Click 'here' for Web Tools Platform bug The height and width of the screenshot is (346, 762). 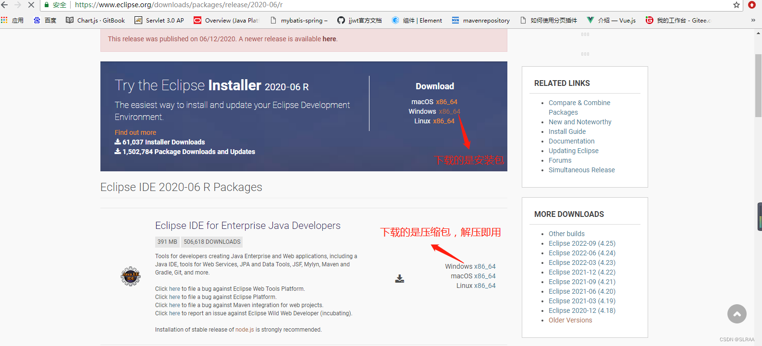[x=174, y=289]
